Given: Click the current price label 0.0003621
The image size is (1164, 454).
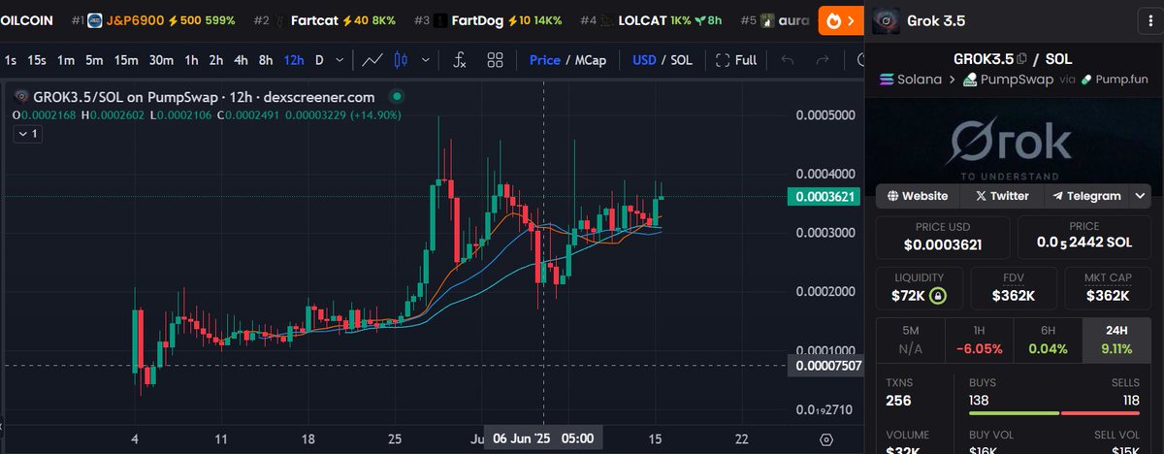Looking at the screenshot, I should click(824, 197).
